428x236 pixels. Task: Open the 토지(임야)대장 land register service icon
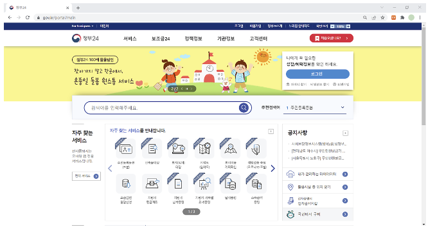[178, 149]
